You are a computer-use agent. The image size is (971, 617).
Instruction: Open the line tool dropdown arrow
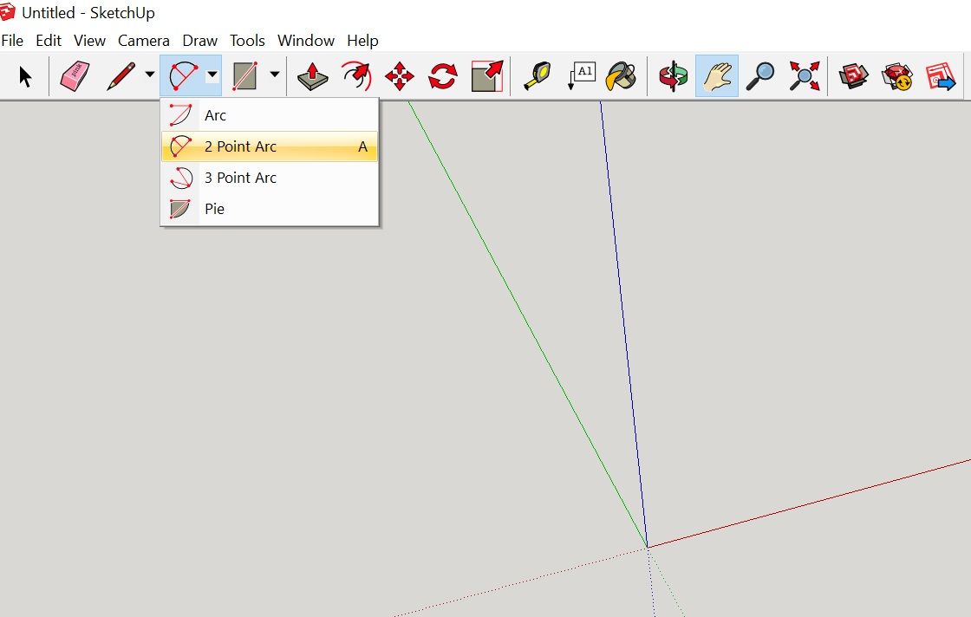[x=147, y=76]
